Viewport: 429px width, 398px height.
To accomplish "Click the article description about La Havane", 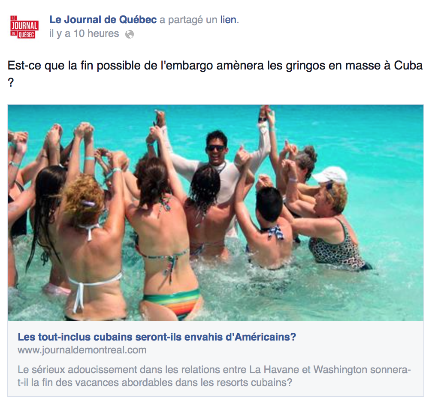I will (214, 376).
